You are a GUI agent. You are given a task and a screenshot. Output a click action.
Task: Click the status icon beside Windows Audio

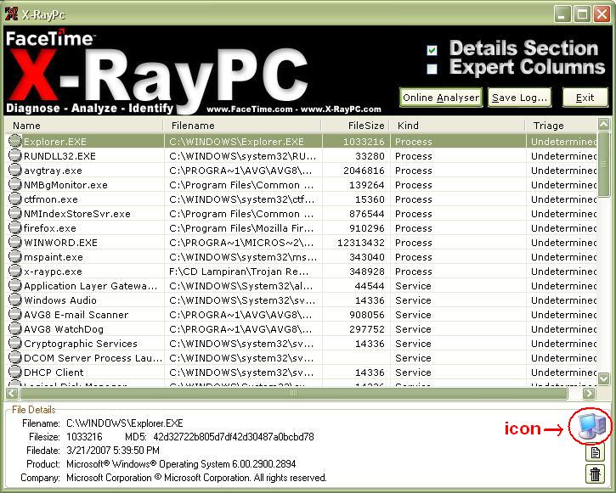(x=15, y=300)
